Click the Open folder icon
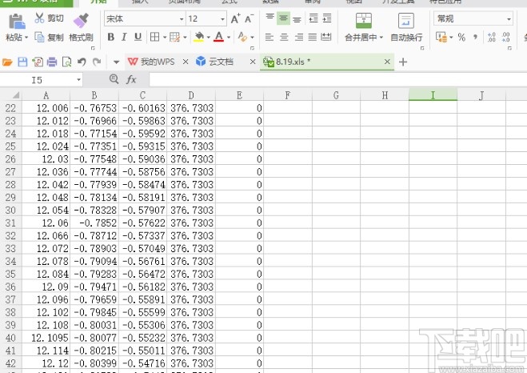This screenshot has height=373, width=527. 7,62
